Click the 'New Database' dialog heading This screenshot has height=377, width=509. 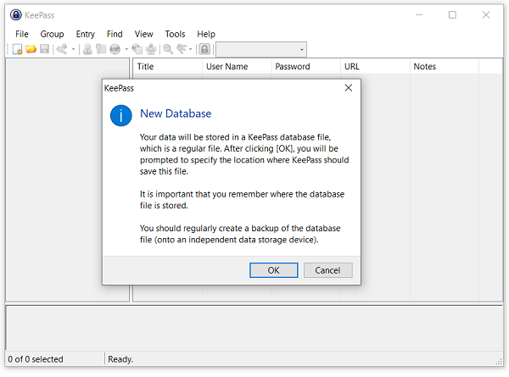[x=176, y=114]
